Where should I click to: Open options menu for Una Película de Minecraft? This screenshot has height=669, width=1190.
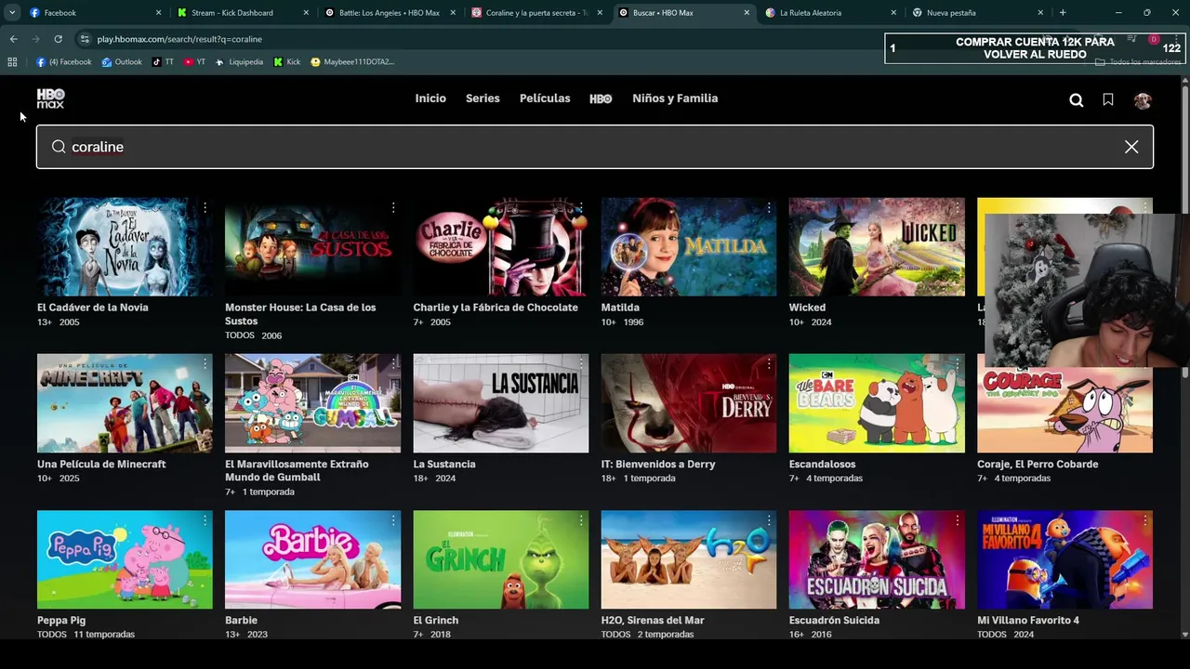[x=205, y=364]
